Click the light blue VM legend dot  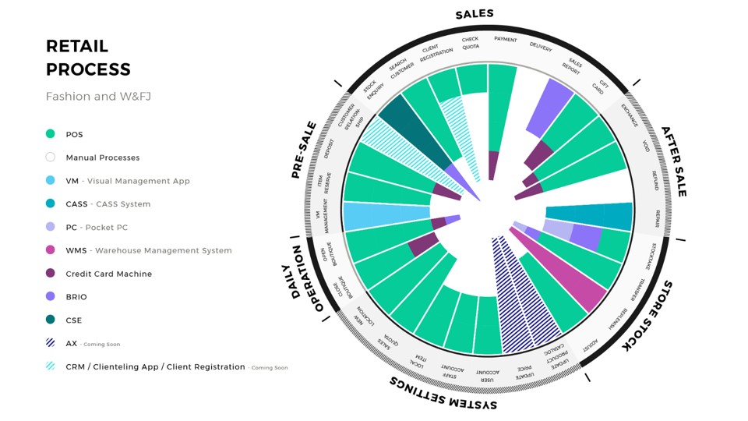[51, 181]
